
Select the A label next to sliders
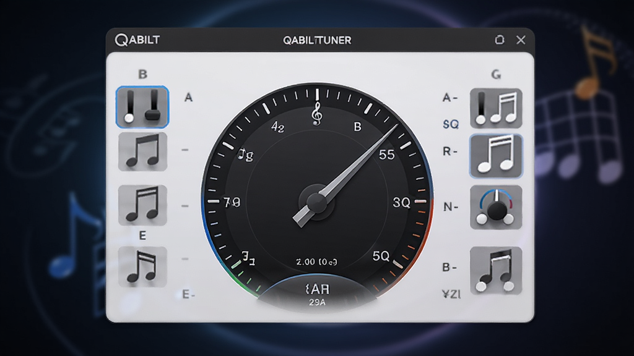point(188,97)
